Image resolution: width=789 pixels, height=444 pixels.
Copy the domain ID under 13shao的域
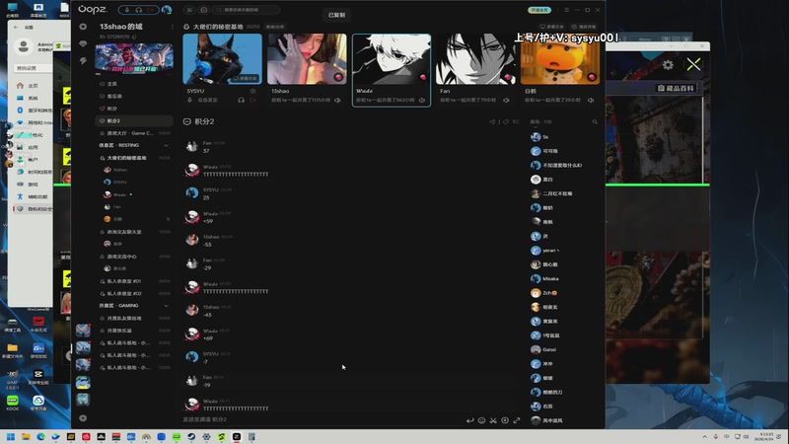(134, 37)
